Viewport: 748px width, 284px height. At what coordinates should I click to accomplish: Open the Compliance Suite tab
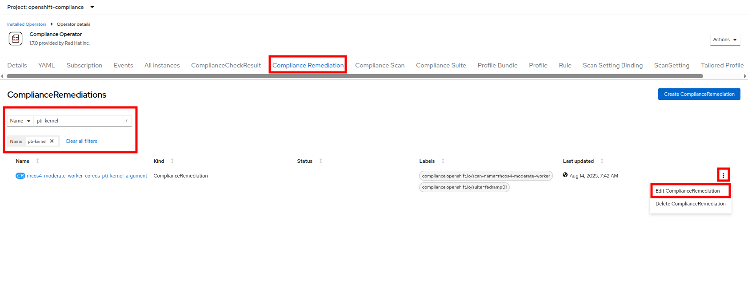(x=441, y=65)
